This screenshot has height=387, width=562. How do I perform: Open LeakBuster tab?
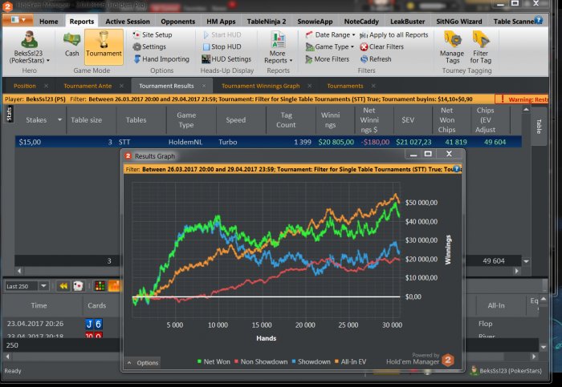(x=408, y=22)
